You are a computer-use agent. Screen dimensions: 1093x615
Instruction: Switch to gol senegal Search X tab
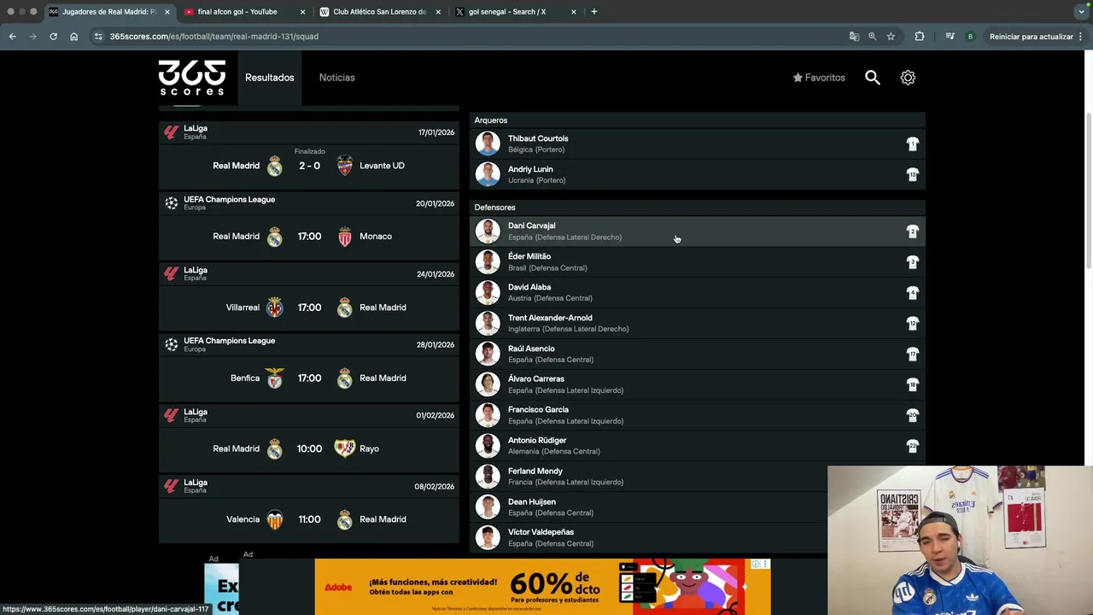[x=515, y=12]
